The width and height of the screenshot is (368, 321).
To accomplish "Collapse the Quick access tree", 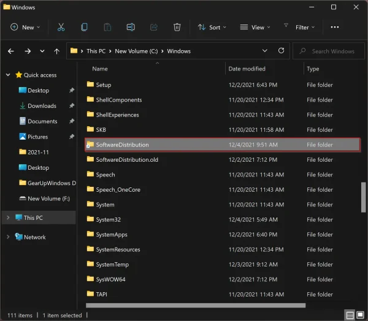I will (x=8, y=75).
